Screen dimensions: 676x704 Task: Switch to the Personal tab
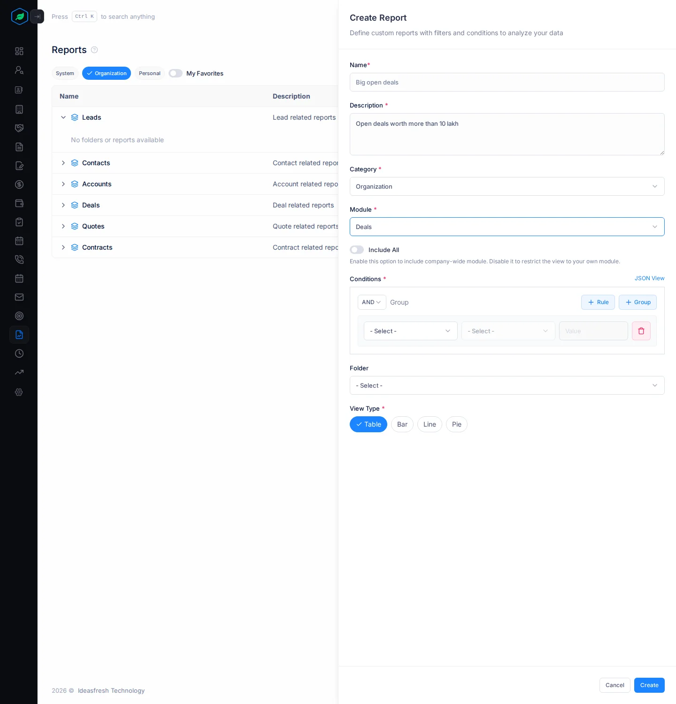point(150,73)
